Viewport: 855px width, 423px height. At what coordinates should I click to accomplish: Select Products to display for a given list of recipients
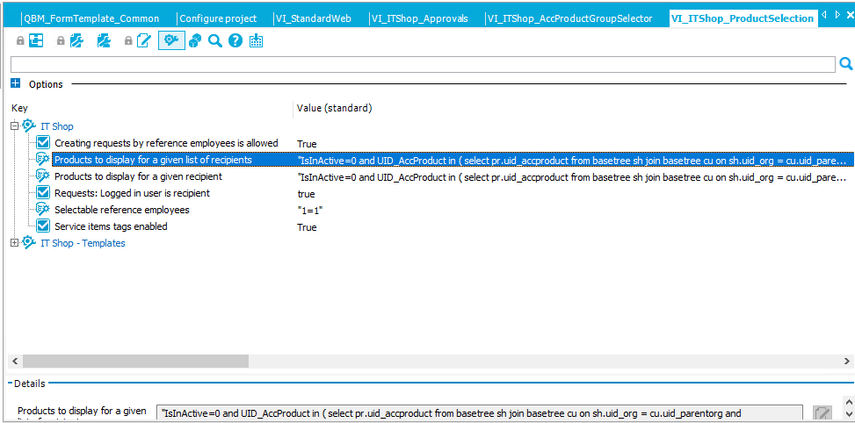(x=153, y=160)
